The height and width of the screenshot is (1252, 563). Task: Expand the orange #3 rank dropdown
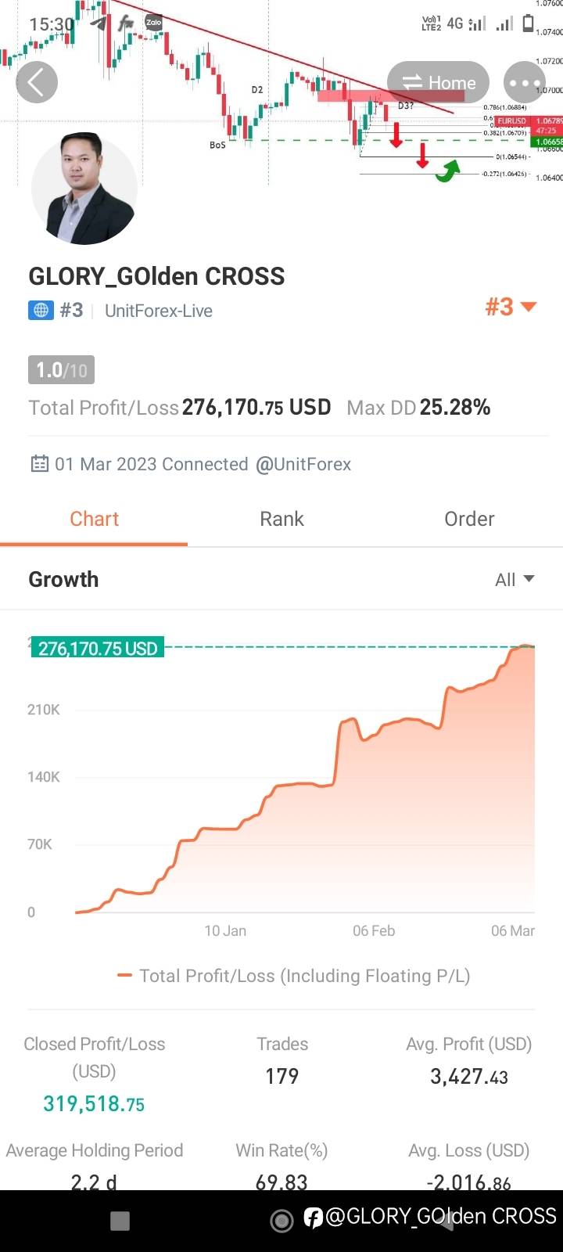(511, 307)
